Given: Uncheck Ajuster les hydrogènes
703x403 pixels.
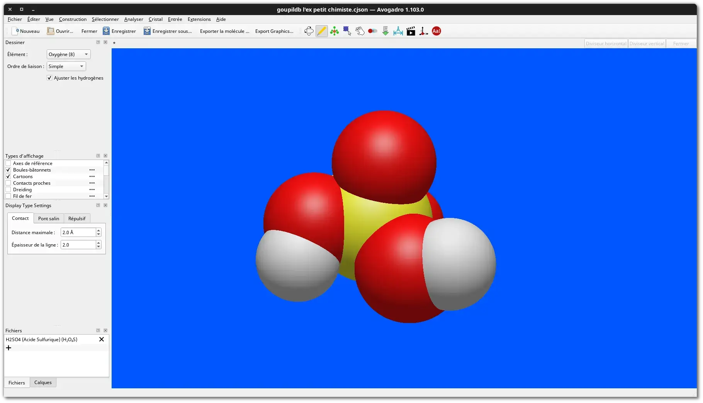Looking at the screenshot, I should tap(49, 78).
